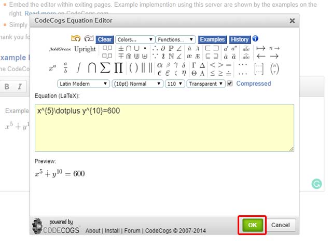This screenshot has height=249, width=332.
Task: Insert capital Theta symbol
Action: (x=193, y=73)
